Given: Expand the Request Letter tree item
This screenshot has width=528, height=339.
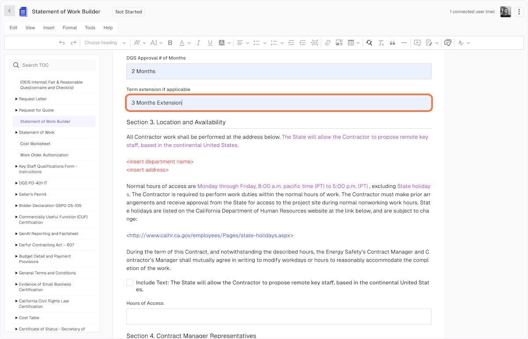Looking at the screenshot, I should [17, 99].
